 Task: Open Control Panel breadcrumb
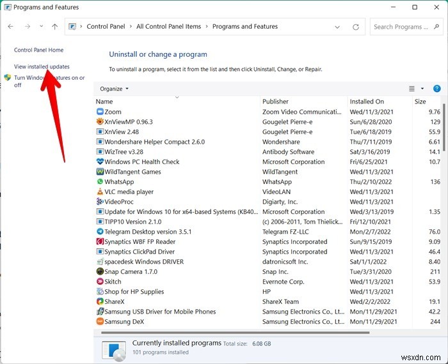point(106,27)
